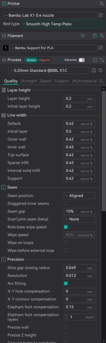106x343 pixels.
Task: Open the filament settings sliders icon
Action: (x=101, y=36)
